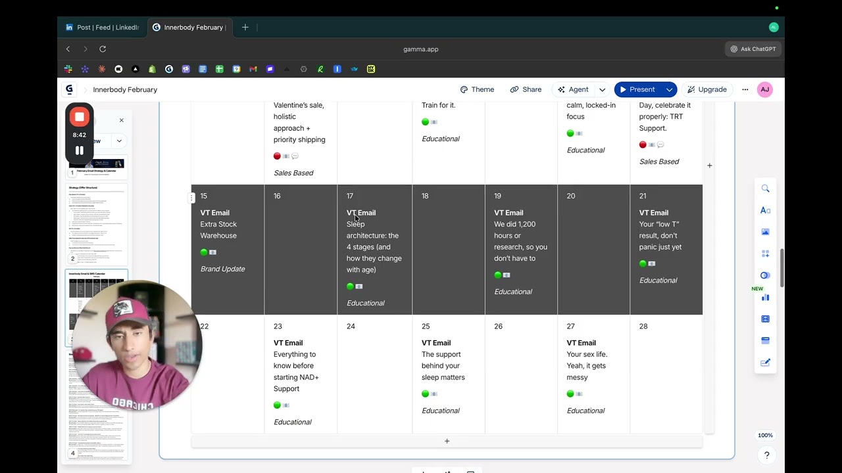Image resolution: width=842 pixels, height=473 pixels.
Task: Click the Share button
Action: (x=526, y=89)
